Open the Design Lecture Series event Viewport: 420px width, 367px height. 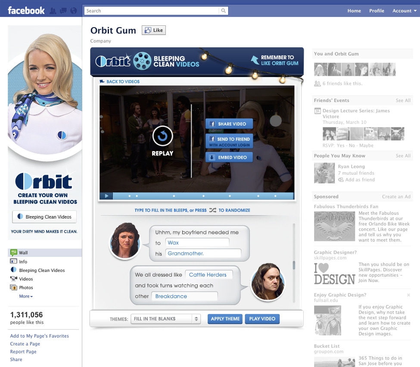click(x=356, y=114)
